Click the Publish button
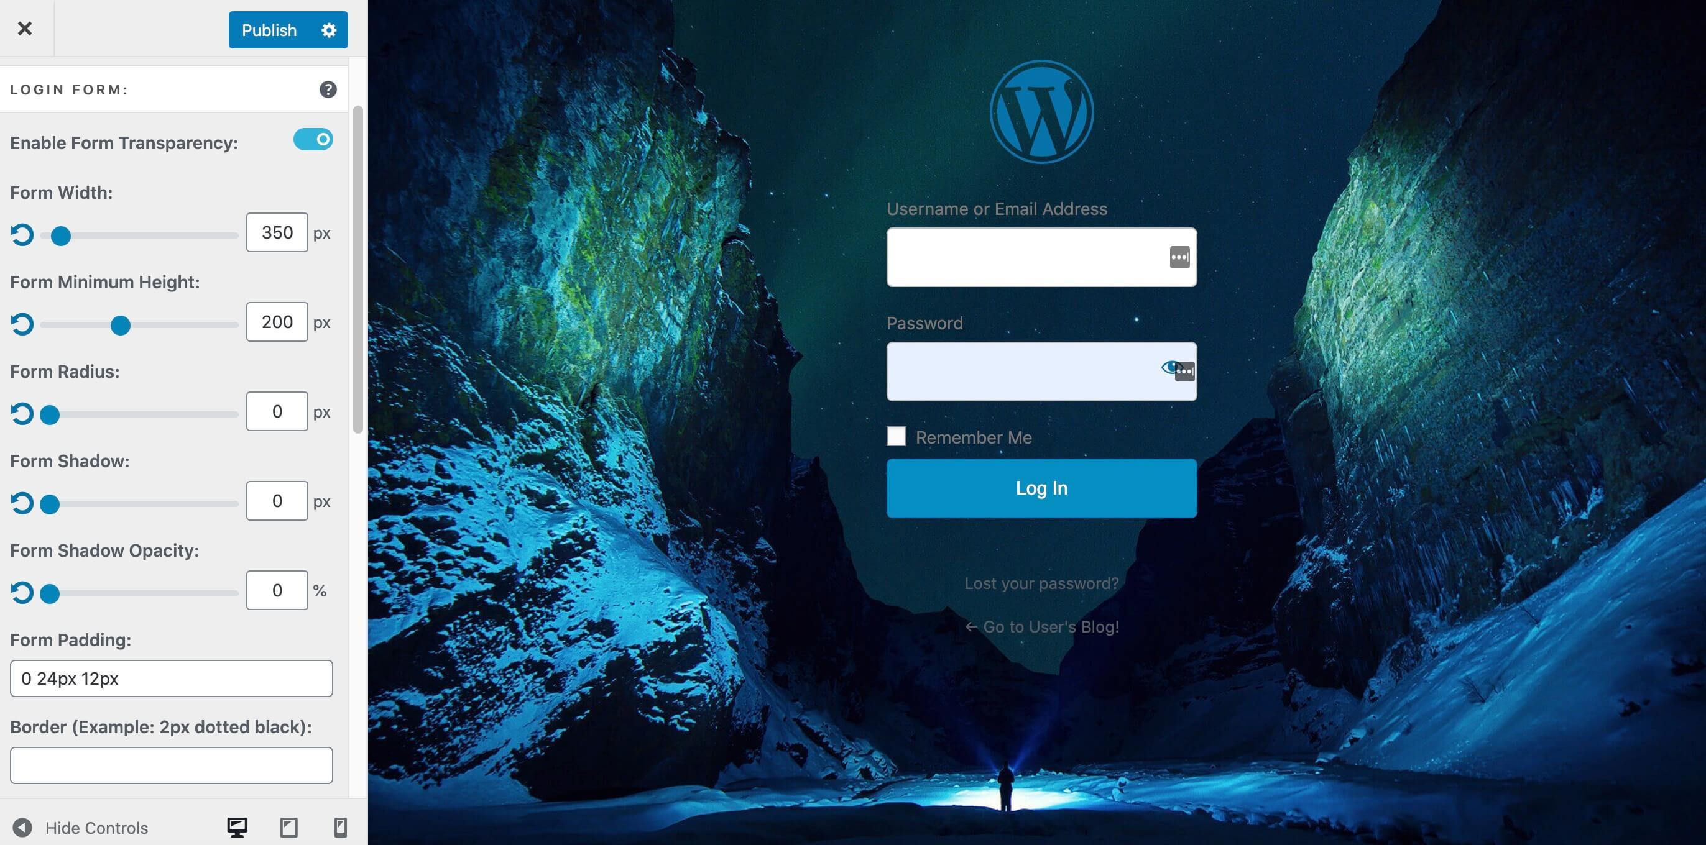 pyautogui.click(x=270, y=29)
